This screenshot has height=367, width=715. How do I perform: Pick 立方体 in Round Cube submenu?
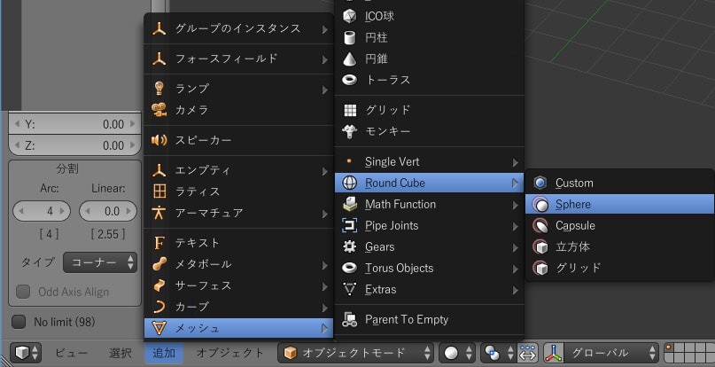(619, 247)
